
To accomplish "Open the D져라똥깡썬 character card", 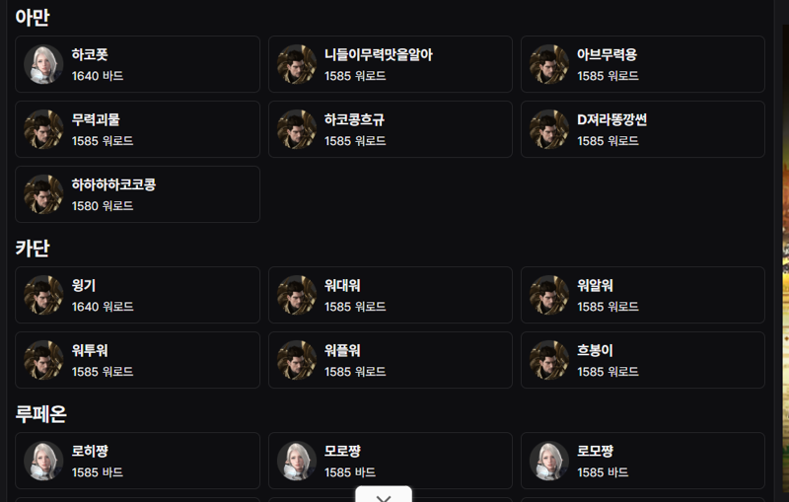I will [643, 129].
